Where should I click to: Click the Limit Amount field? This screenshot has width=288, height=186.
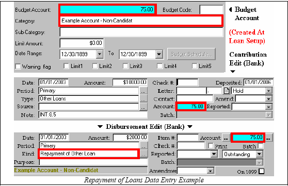[82, 43]
